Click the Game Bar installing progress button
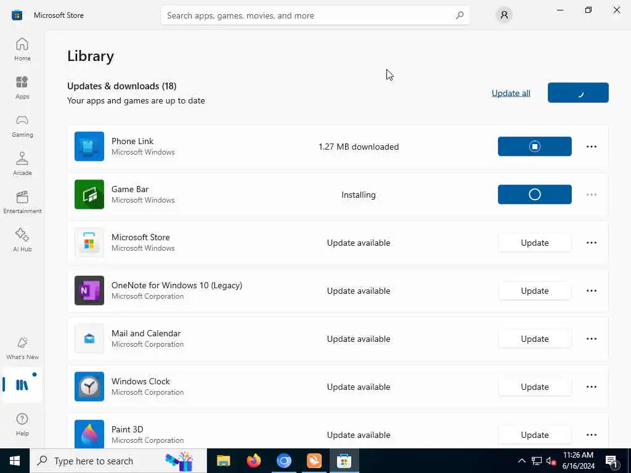Image resolution: width=631 pixels, height=473 pixels. click(x=534, y=194)
